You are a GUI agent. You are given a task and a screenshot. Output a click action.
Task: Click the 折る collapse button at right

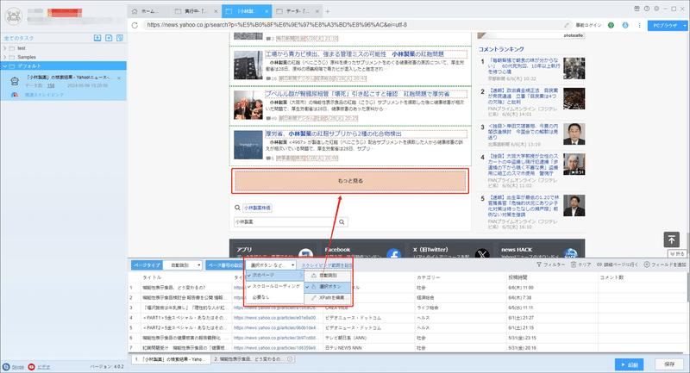(677, 253)
